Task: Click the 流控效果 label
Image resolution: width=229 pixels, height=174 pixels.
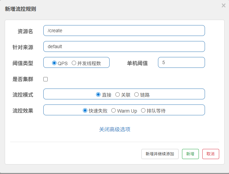Action: 23,111
